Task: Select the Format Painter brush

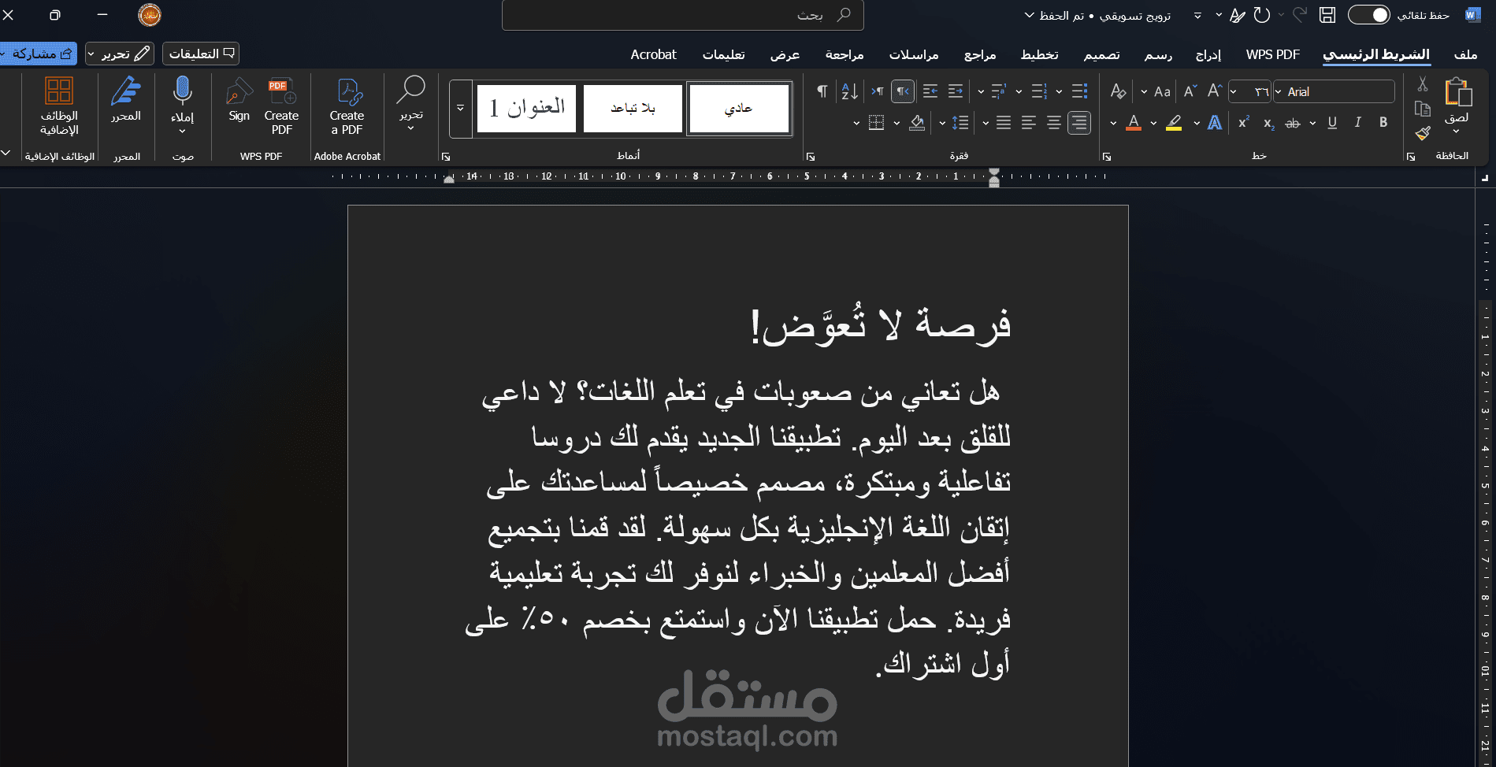Action: click(1423, 133)
